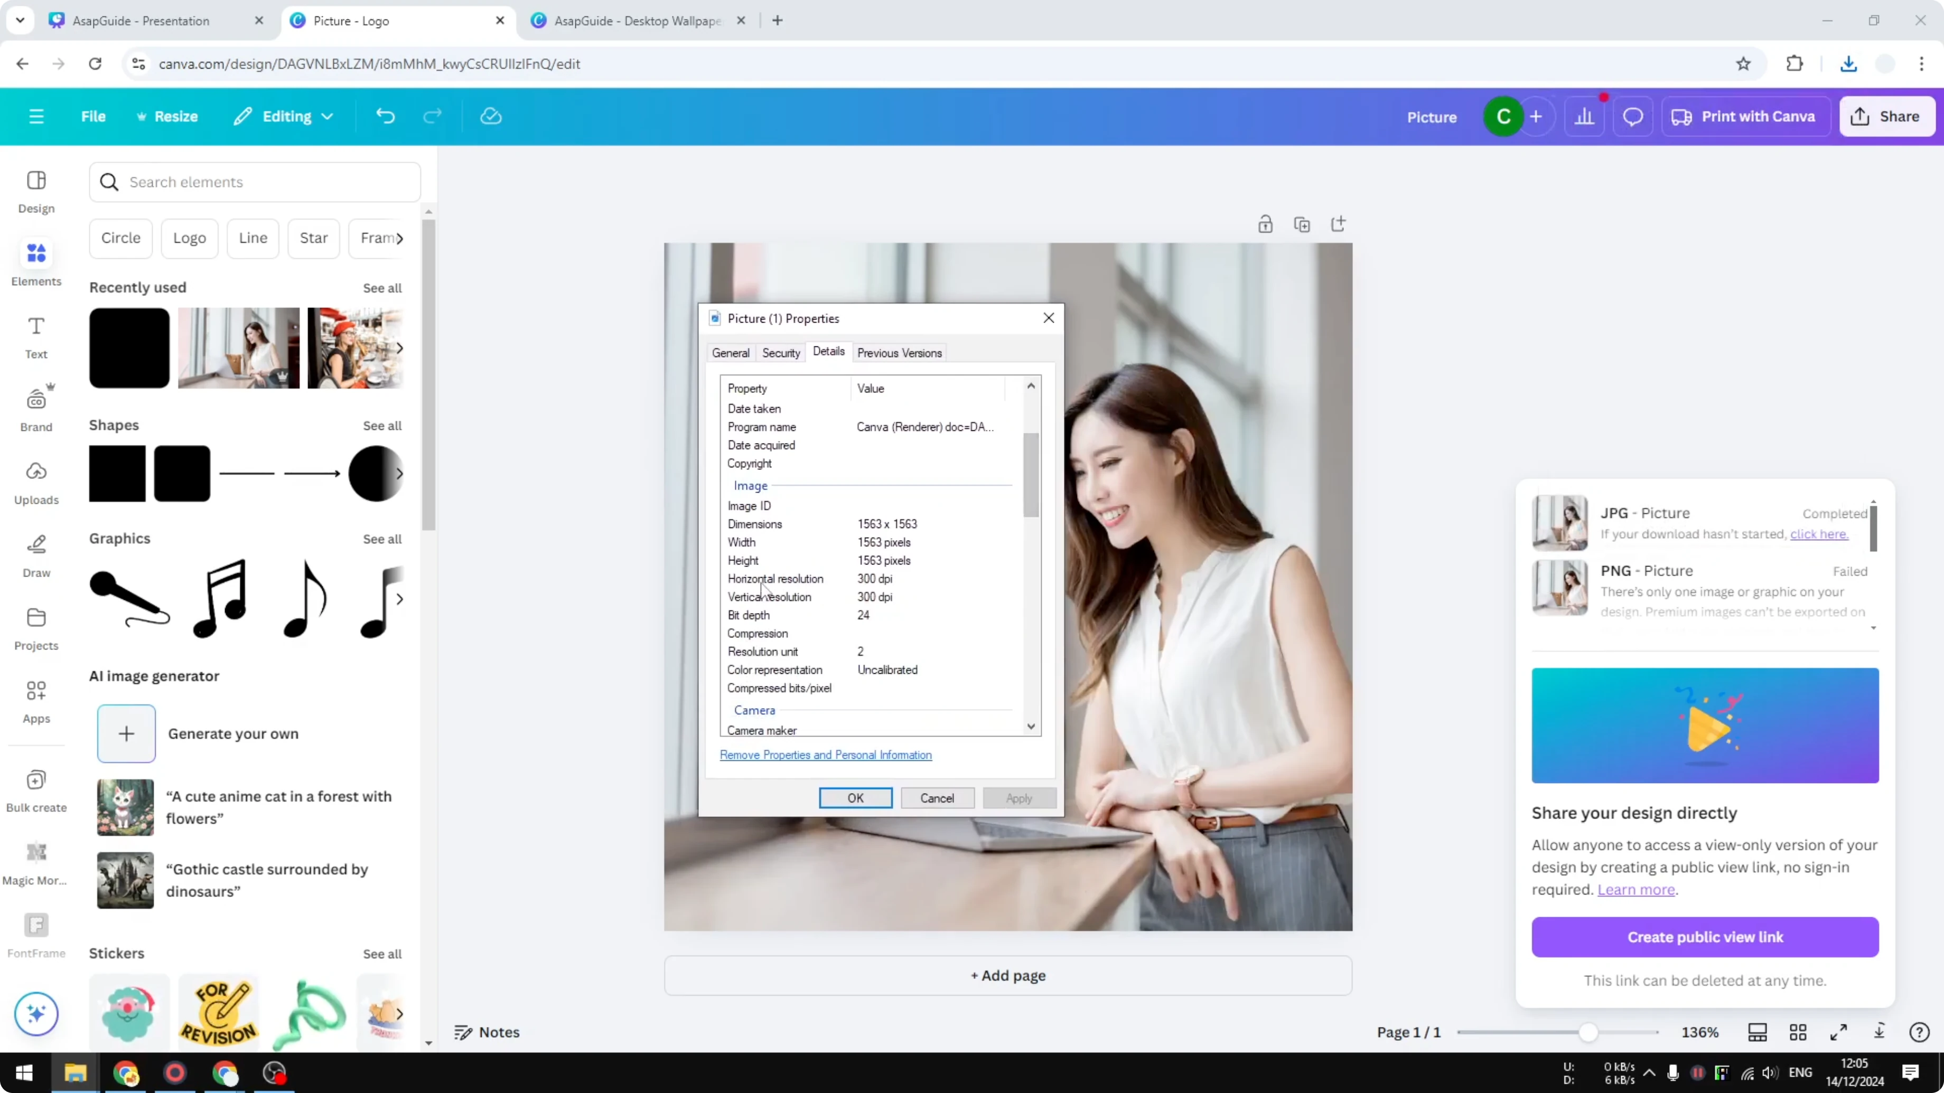Viewport: 1944px width, 1093px height.
Task: Open the Text panel in the sidebar
Action: coord(35,337)
